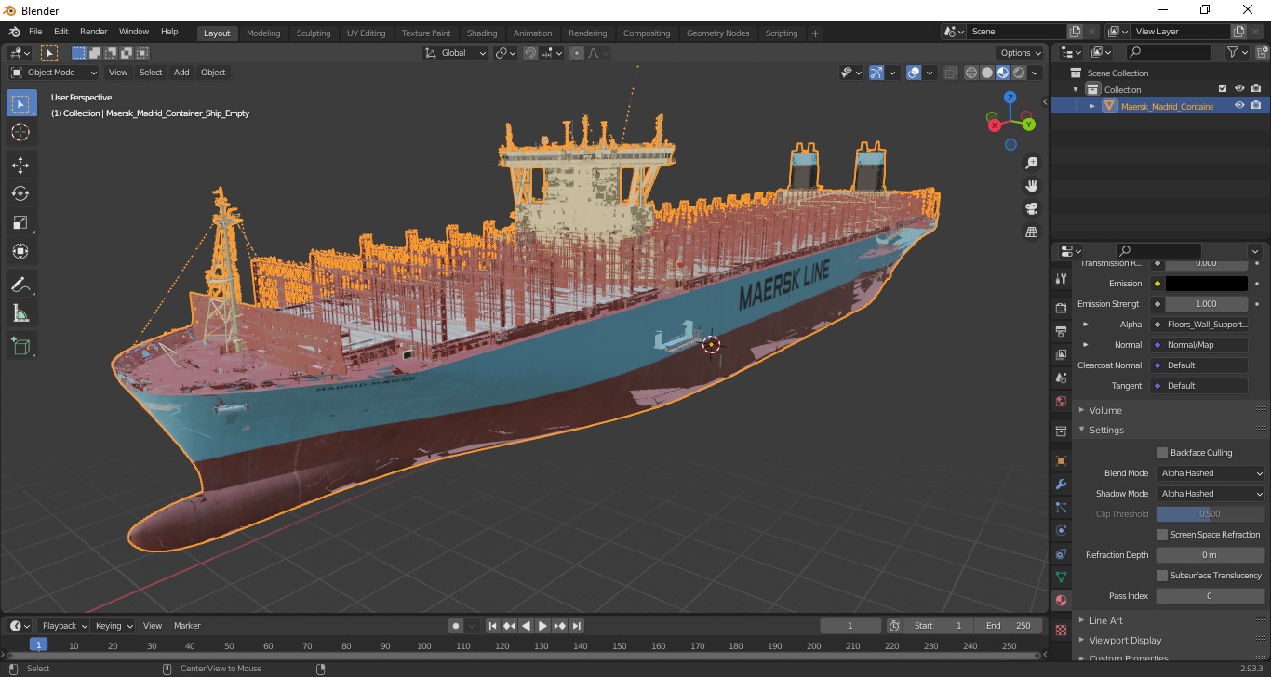Open the viewport Options dropdown
The image size is (1271, 677).
[1020, 53]
